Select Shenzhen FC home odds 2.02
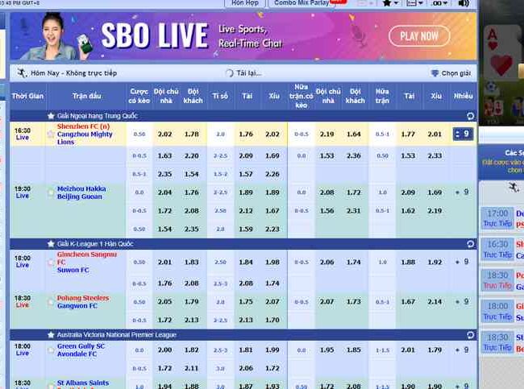 click(x=164, y=134)
